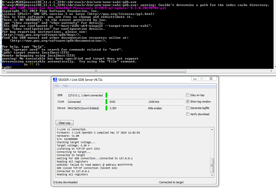Click the green Device status indicator
Viewport: 276px width, 188px height.
tap(106, 108)
